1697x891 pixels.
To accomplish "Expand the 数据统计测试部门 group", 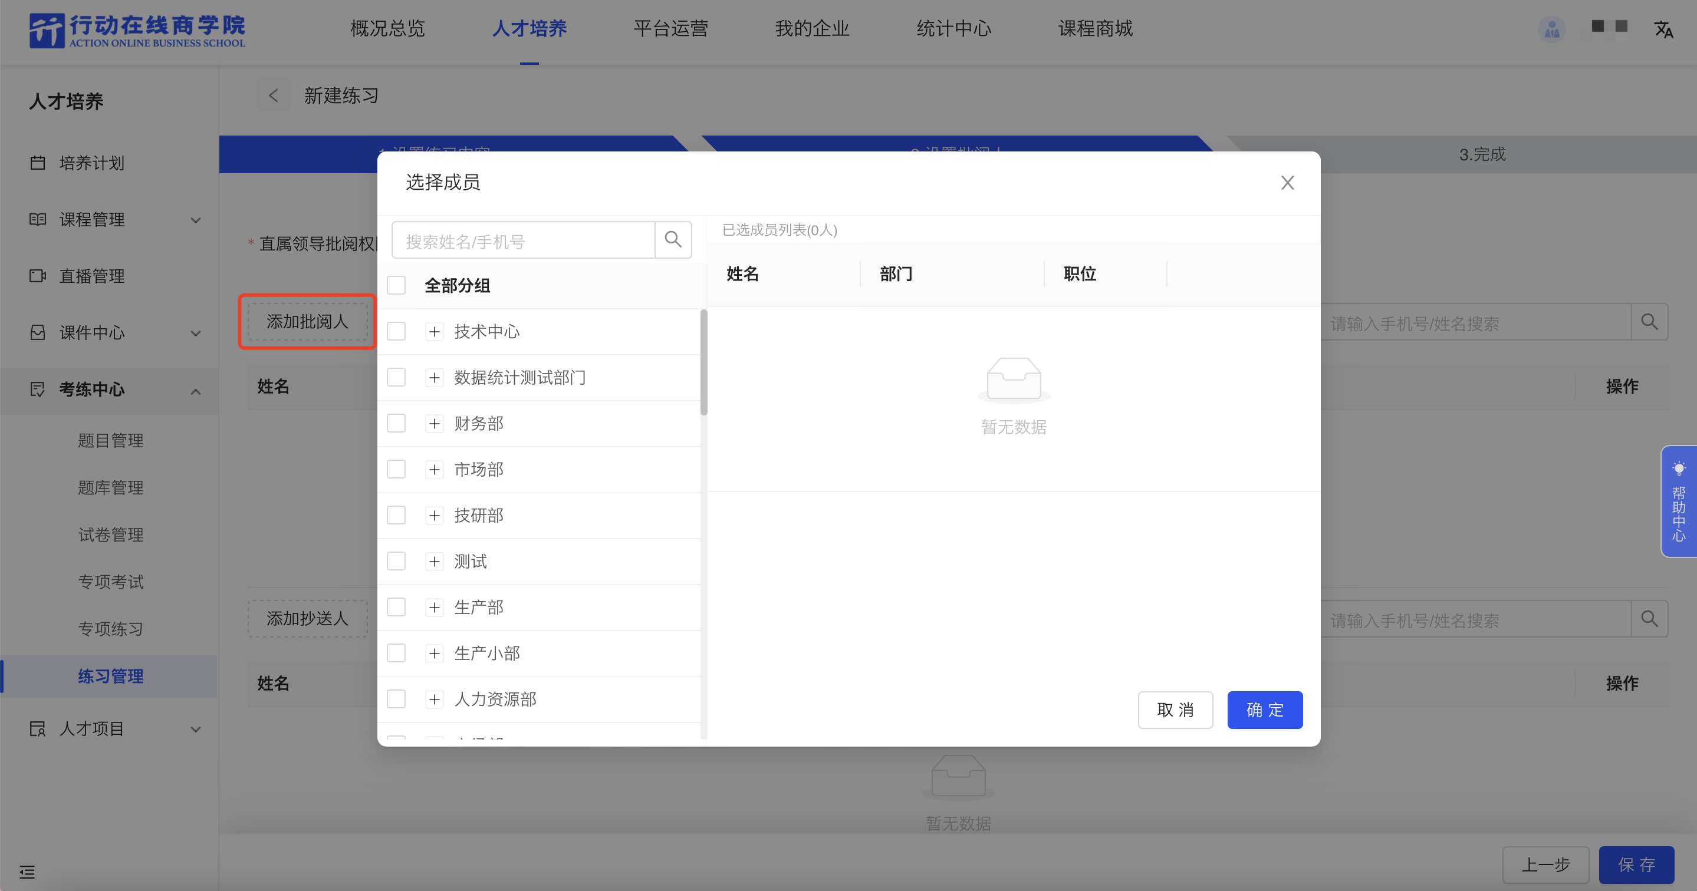I will (x=434, y=378).
